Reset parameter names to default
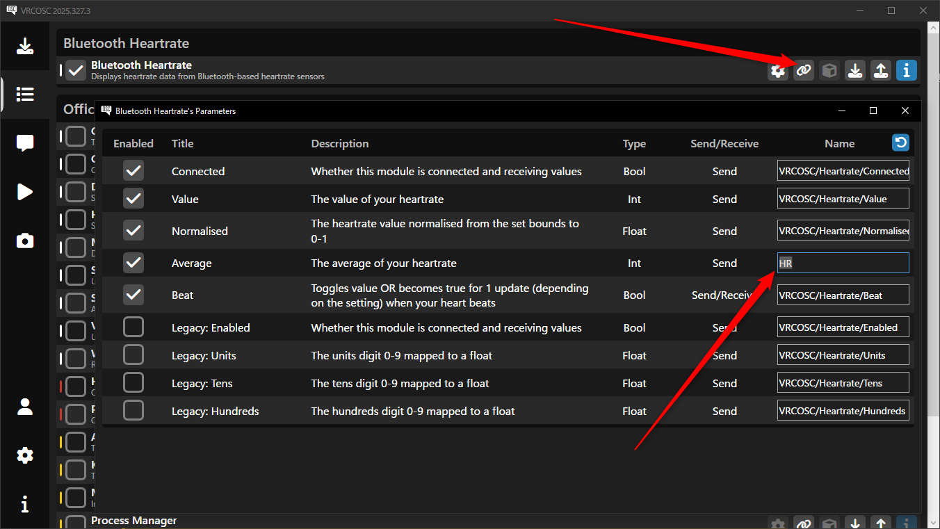This screenshot has width=940, height=529. [x=900, y=143]
